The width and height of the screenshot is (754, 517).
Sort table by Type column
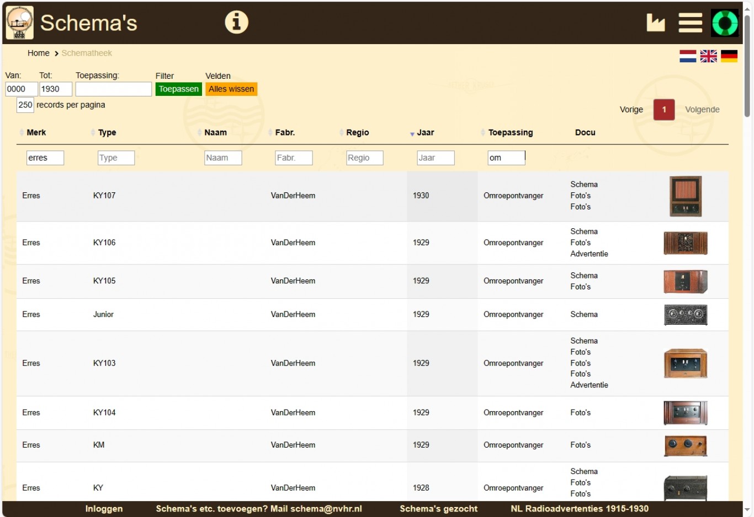pyautogui.click(x=107, y=132)
